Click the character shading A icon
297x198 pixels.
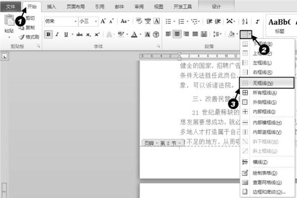[147, 35]
